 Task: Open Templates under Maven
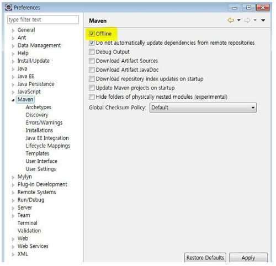(38, 153)
